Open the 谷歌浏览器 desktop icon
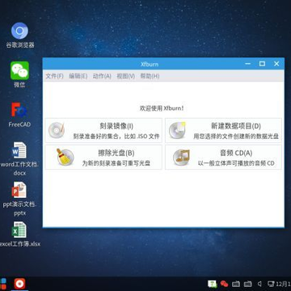 pyautogui.click(x=19, y=36)
